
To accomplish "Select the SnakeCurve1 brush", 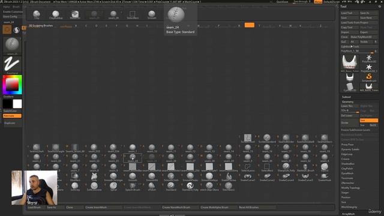I will [x=248, y=177].
